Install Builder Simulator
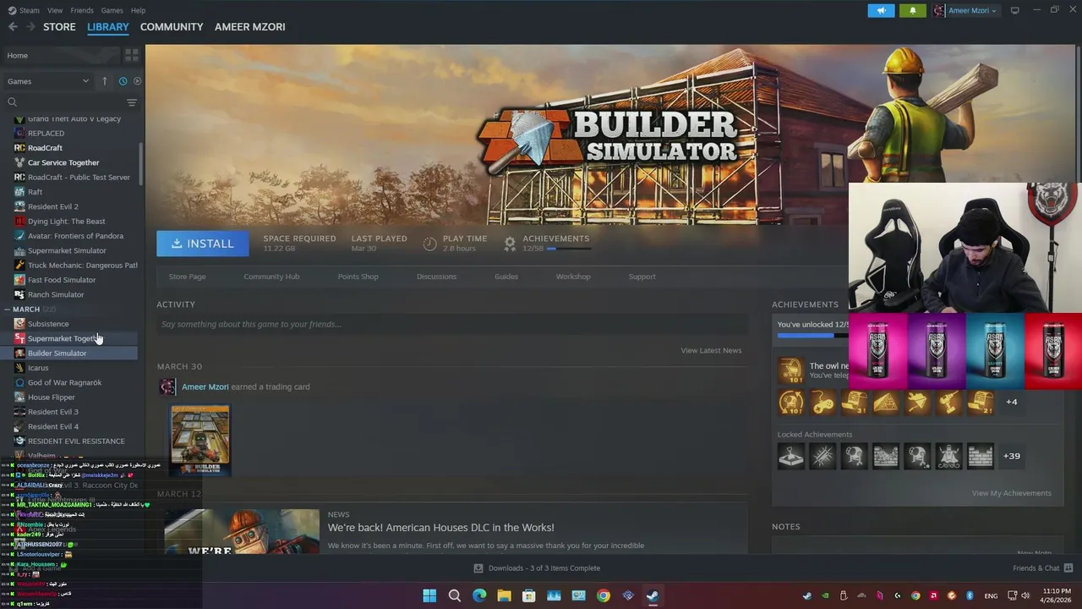The width and height of the screenshot is (1082, 609). 203,244
